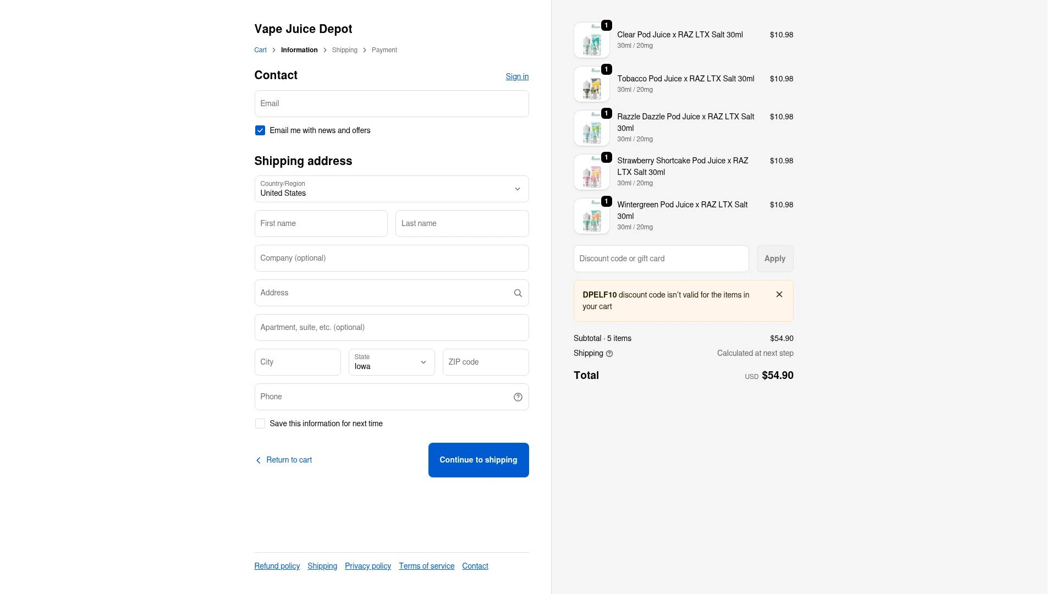Focus the Last name field
The height and width of the screenshot is (594, 1056).
click(462, 224)
